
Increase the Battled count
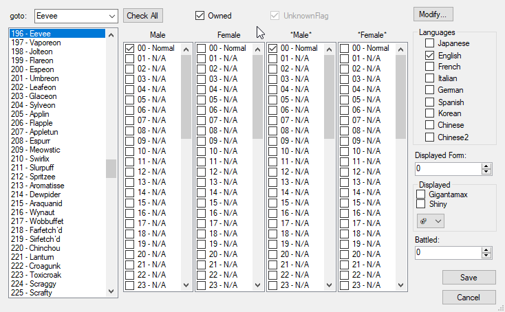(486, 250)
